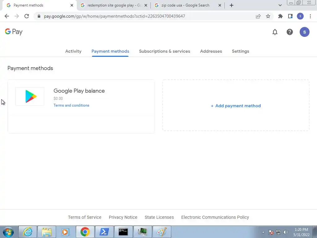Screen dimensions: 317x238
Task: Show hidden tray icons arrow
Action: click(263, 232)
